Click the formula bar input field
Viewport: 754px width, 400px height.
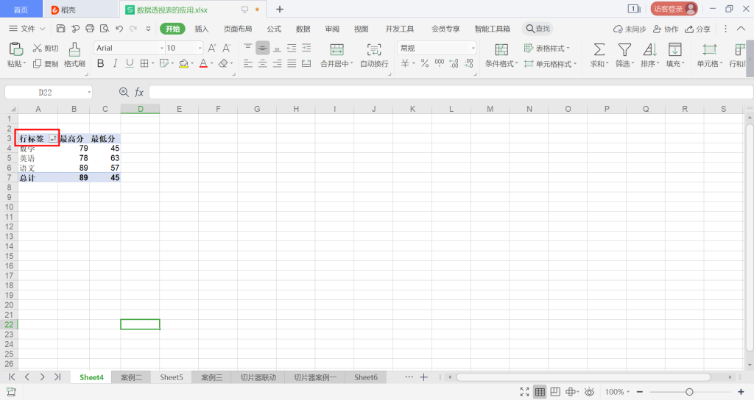point(451,92)
